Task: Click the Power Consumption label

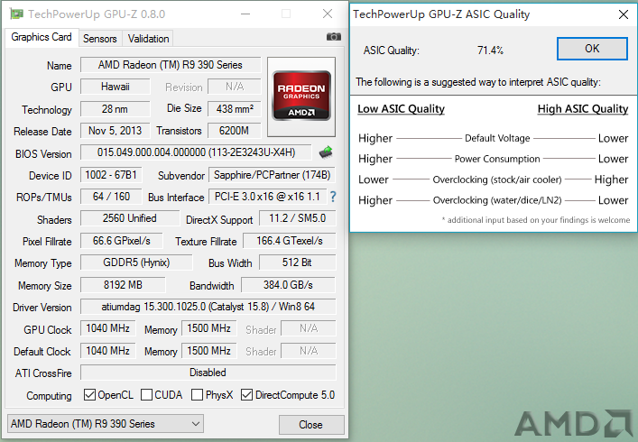Action: (x=497, y=159)
